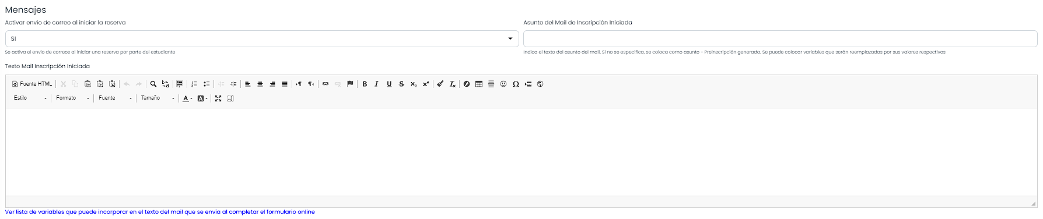Insert a horizontal line
The image size is (1043, 219).
(491, 84)
